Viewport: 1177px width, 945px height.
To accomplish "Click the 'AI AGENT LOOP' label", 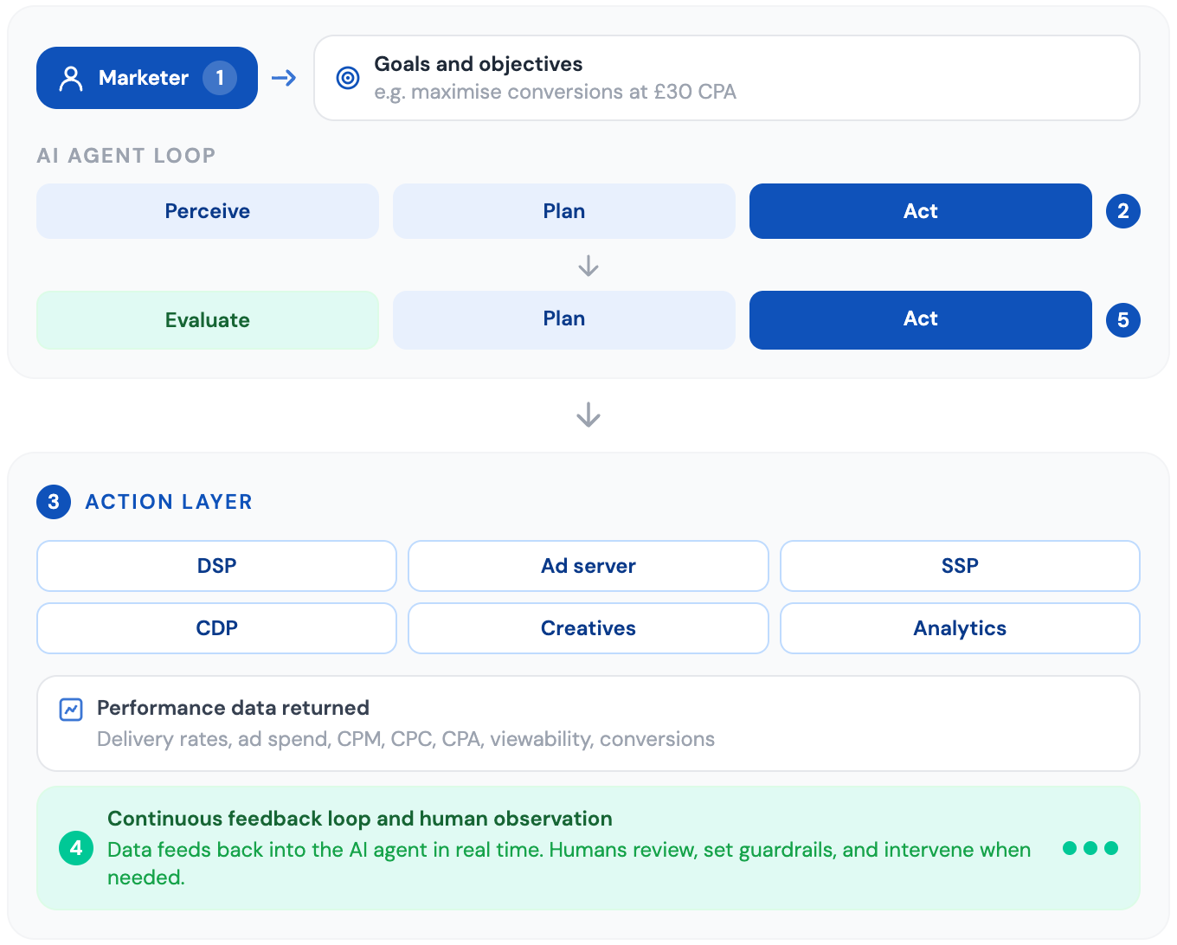I will (126, 156).
